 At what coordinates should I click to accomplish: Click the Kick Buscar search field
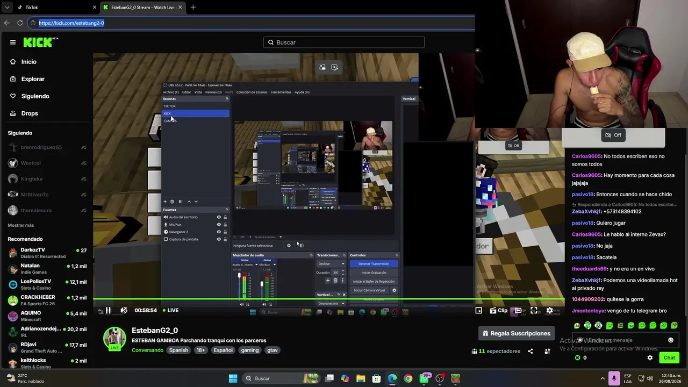[344, 42]
